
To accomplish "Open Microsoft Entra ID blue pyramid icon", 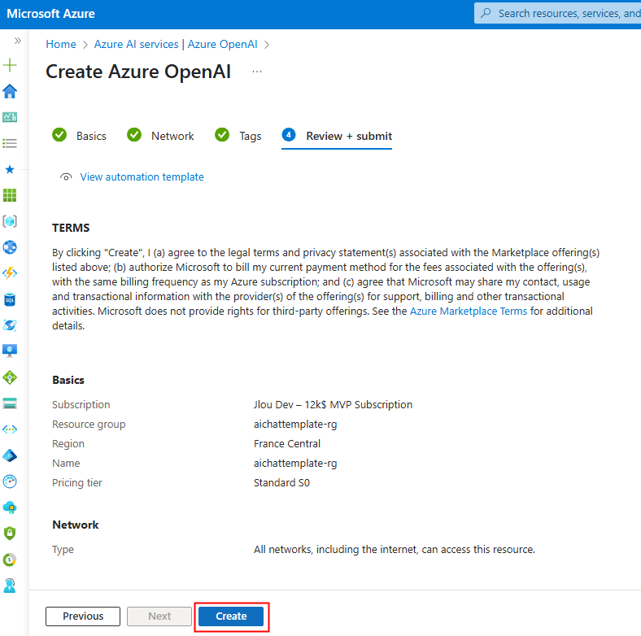I will point(10,455).
